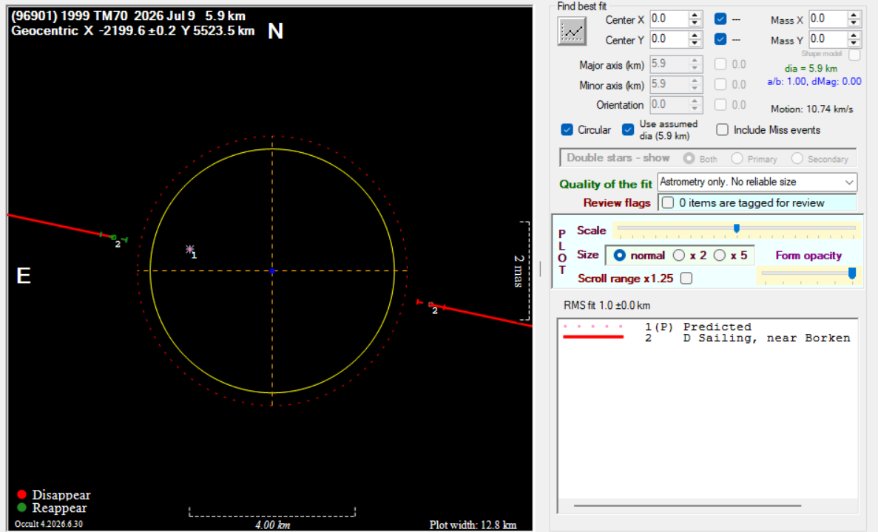Select the Primary double star option
878x532 pixels.
737,159
